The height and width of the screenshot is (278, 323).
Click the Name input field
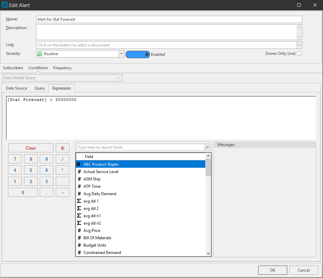[169, 19]
